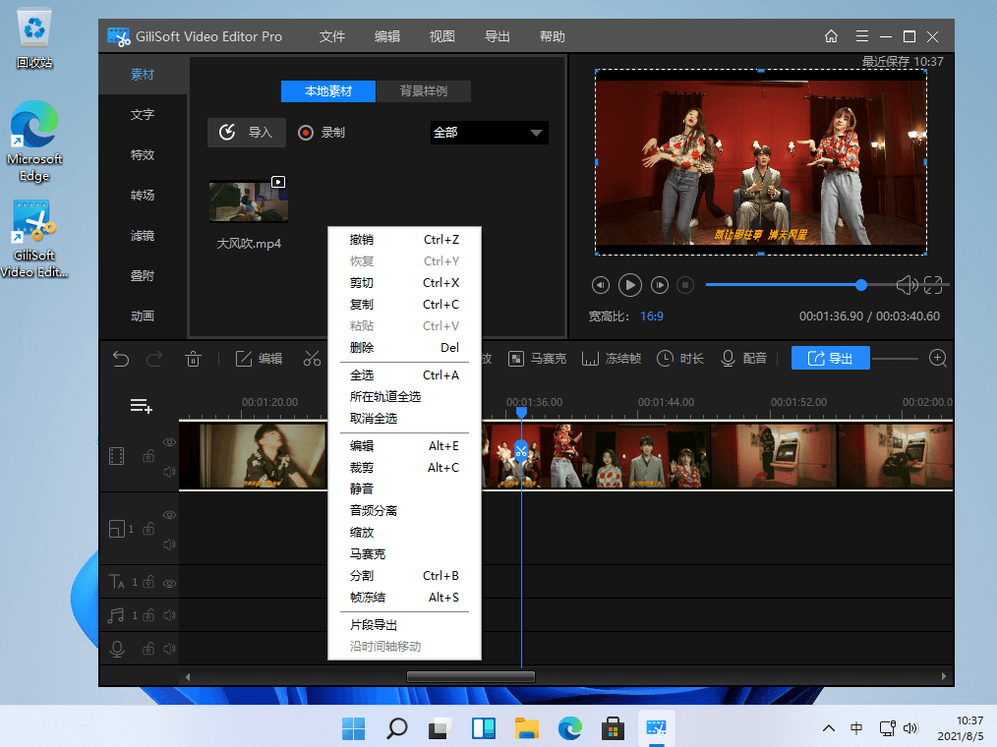This screenshot has width=997, height=747.
Task: Select the 马赛克 mosaic tool in the toolbar
Action: click(x=537, y=359)
